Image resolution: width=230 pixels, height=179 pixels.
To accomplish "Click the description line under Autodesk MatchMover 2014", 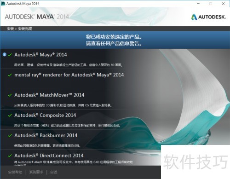I will pyautogui.click(x=63, y=105).
